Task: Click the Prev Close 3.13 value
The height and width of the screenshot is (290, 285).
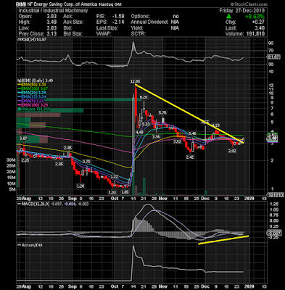Action: [51, 34]
